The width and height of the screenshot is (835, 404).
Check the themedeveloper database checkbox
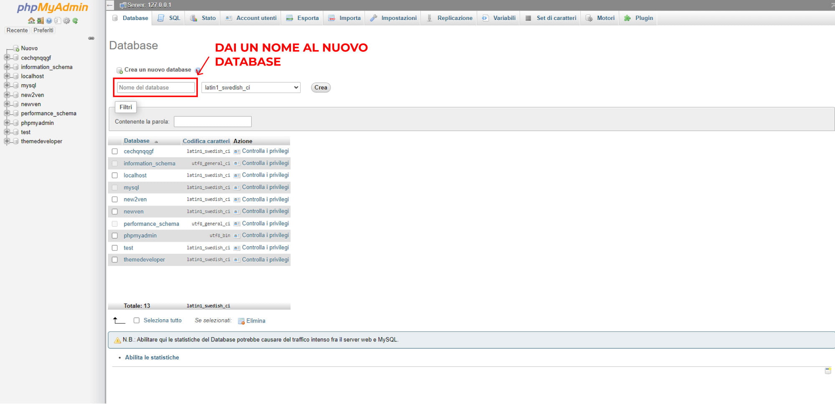[x=115, y=260]
